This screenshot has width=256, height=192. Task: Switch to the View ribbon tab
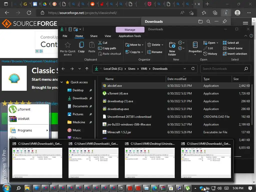click(108, 36)
